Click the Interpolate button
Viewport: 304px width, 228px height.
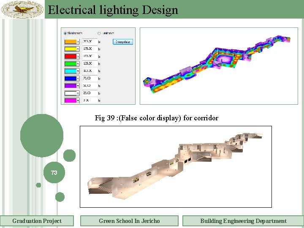[x=123, y=42]
